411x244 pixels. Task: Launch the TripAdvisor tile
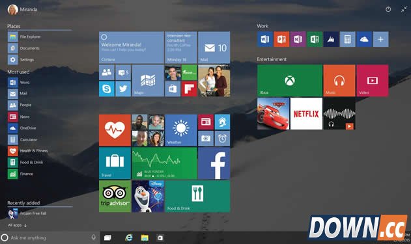115,196
